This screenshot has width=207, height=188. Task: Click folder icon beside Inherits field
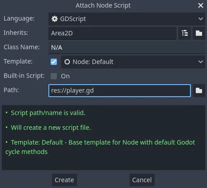coord(199,33)
